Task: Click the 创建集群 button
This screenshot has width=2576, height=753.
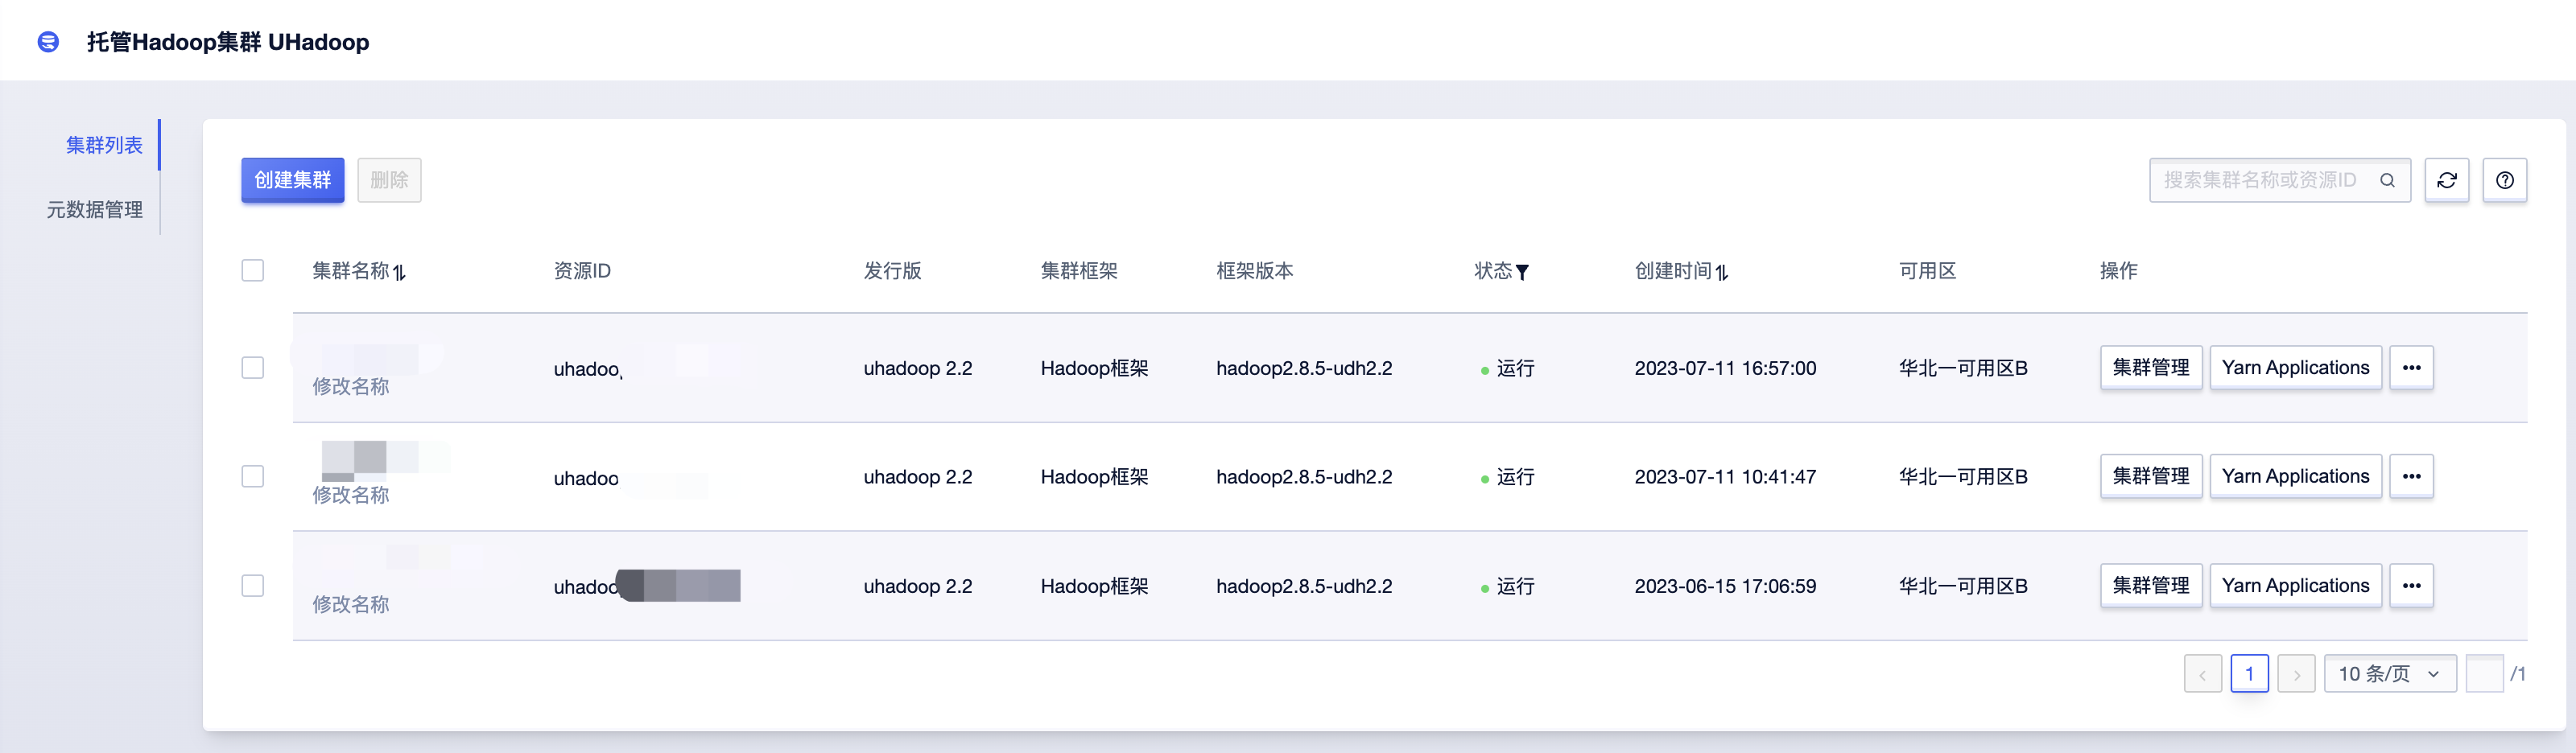Action: 292,180
